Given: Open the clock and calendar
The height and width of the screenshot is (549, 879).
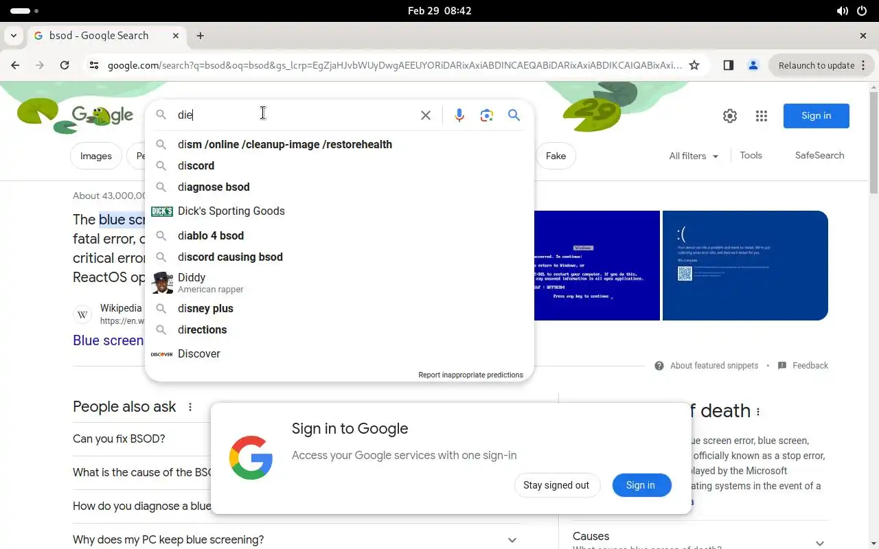Looking at the screenshot, I should tap(439, 11).
